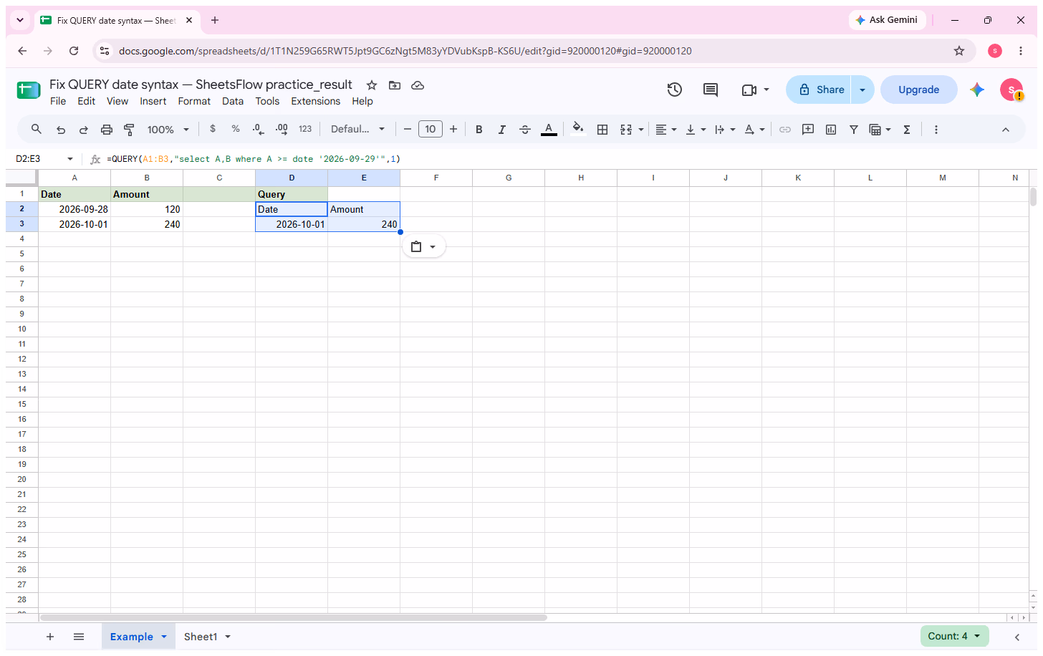1043x656 pixels.
Task: Increase decimal places icon
Action: (x=282, y=129)
